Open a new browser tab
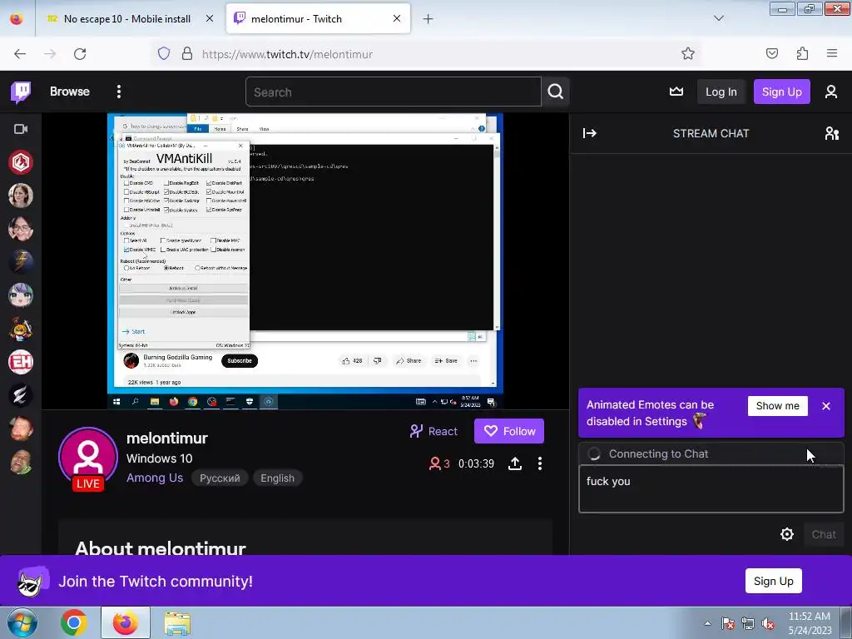The image size is (852, 639). coord(428,19)
